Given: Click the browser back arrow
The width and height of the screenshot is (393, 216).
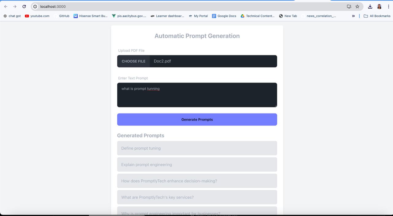Looking at the screenshot, I should [6, 6].
